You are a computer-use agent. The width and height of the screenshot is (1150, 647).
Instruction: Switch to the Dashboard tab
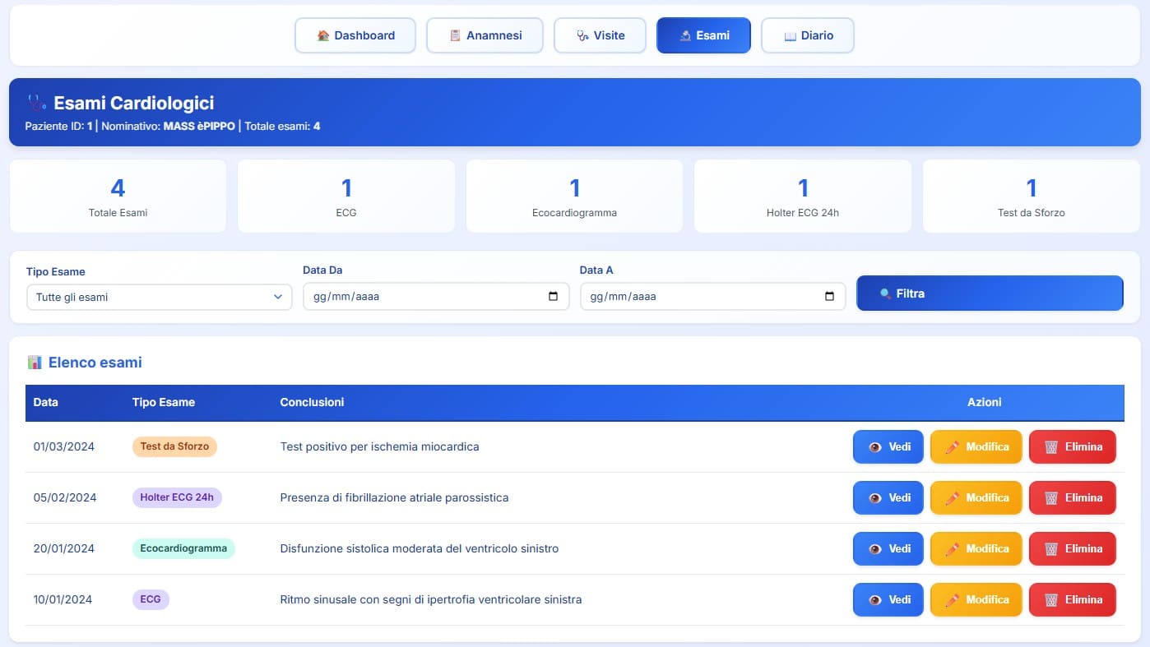click(355, 35)
